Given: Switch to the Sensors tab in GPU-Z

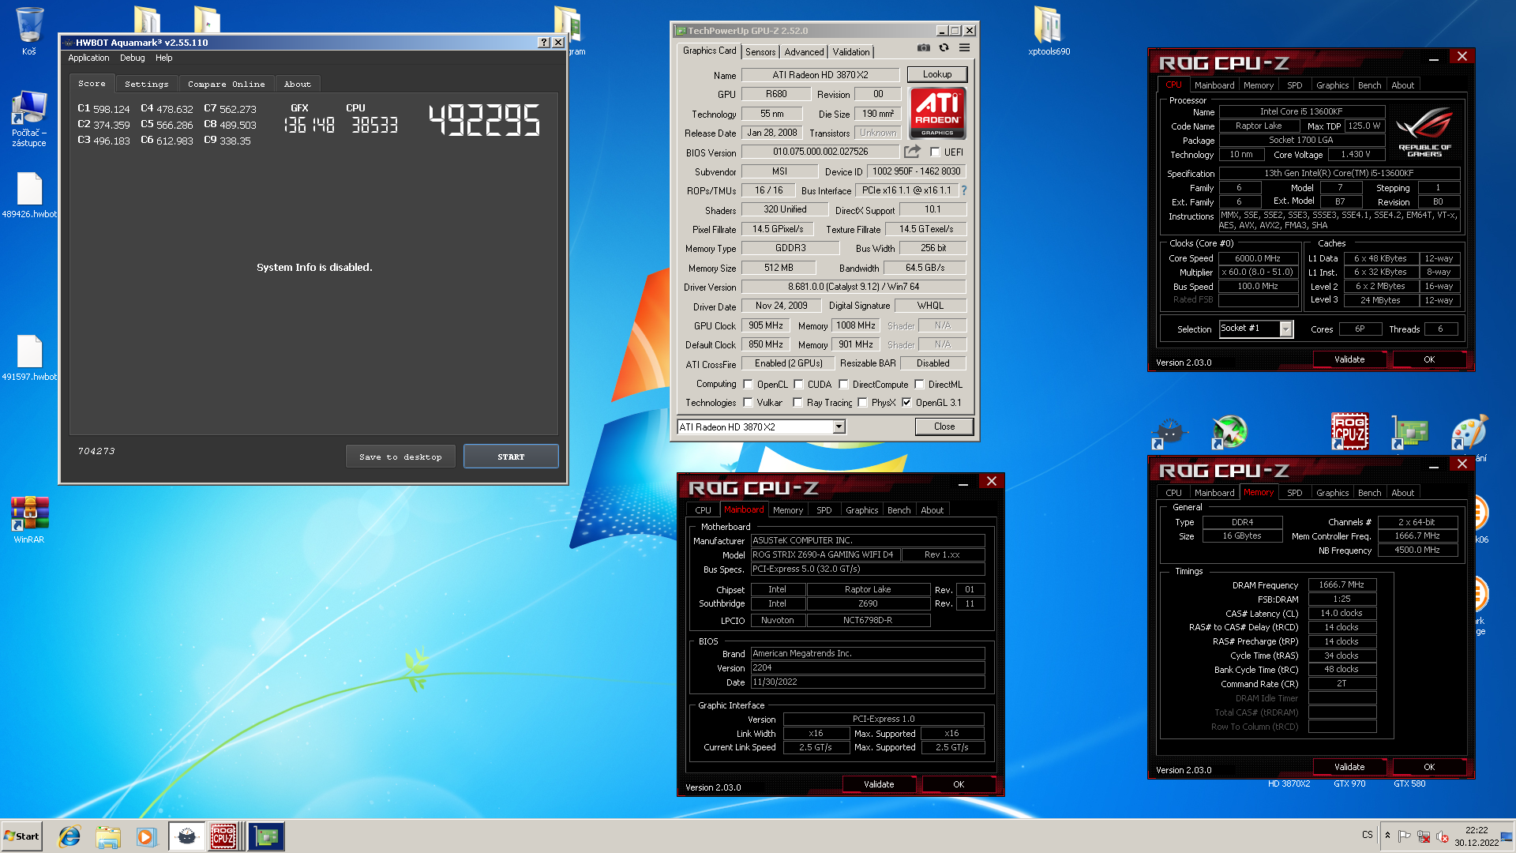Looking at the screenshot, I should coord(760,52).
